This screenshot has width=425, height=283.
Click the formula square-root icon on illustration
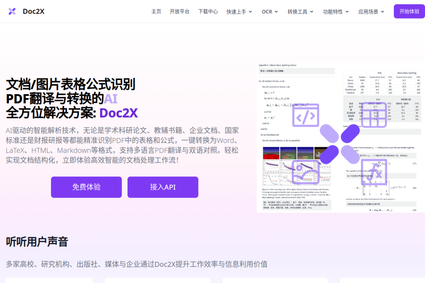pyautogui.click(x=374, y=172)
